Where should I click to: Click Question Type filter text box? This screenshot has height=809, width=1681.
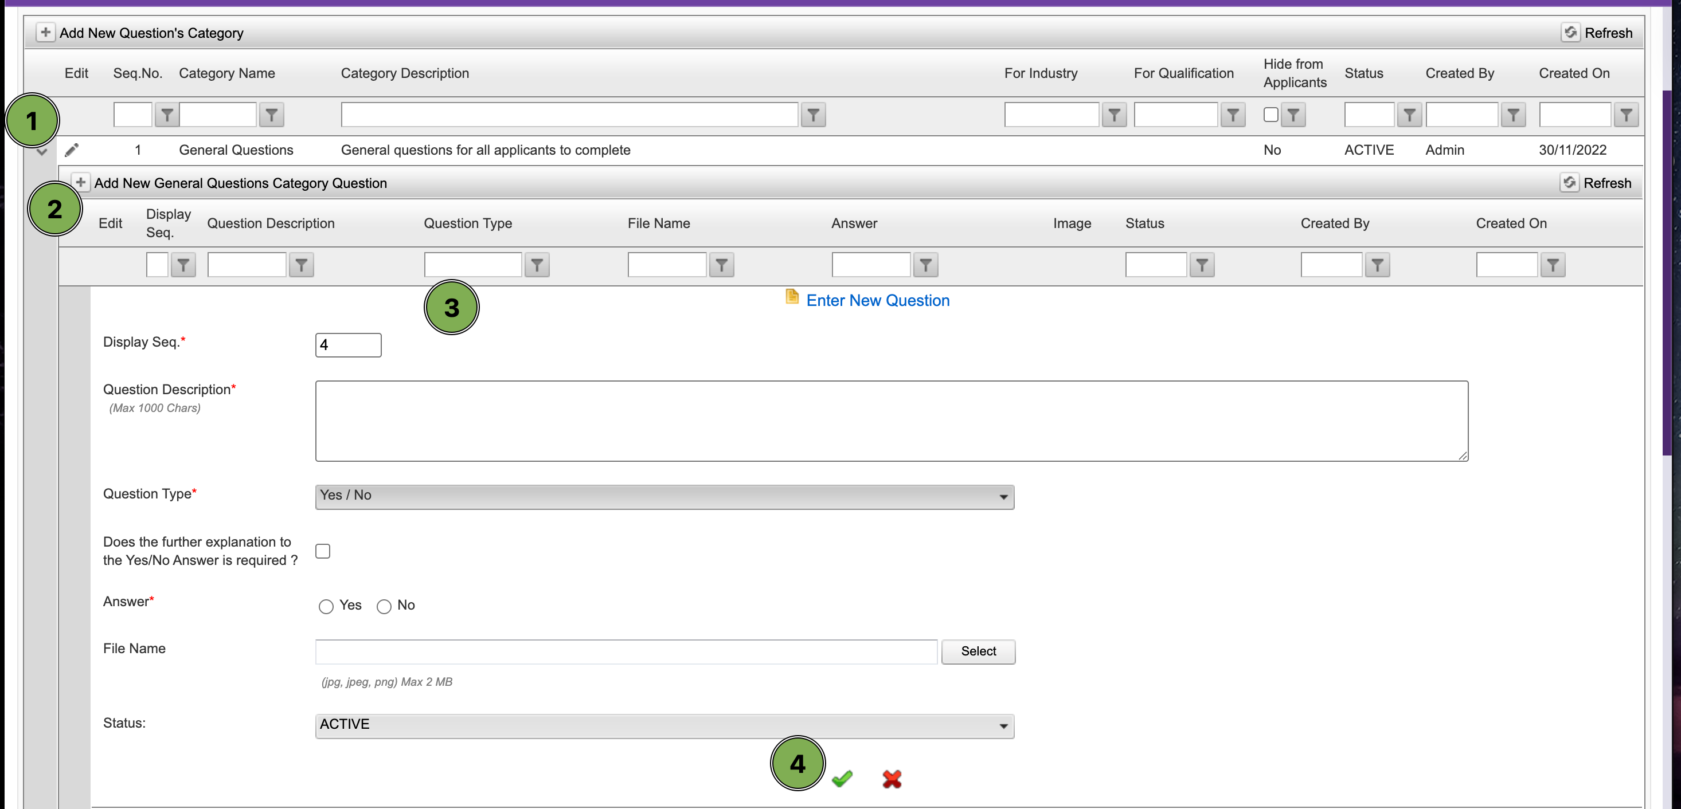[473, 265]
